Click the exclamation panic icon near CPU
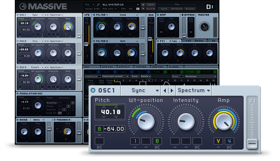 pyautogui.click(x=138, y=9)
